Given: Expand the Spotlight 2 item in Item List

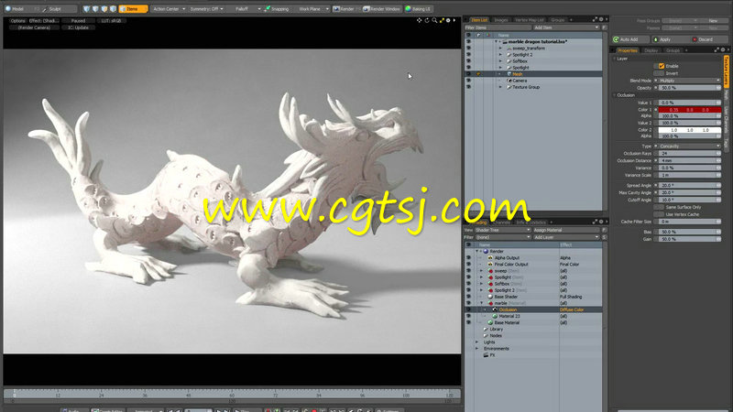Looking at the screenshot, I should point(500,55).
